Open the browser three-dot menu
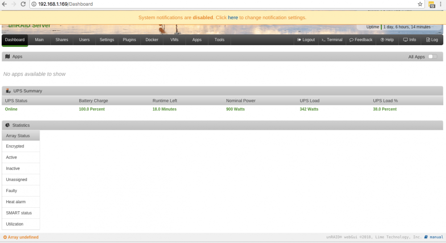This screenshot has width=446, height=243. click(x=441, y=4)
